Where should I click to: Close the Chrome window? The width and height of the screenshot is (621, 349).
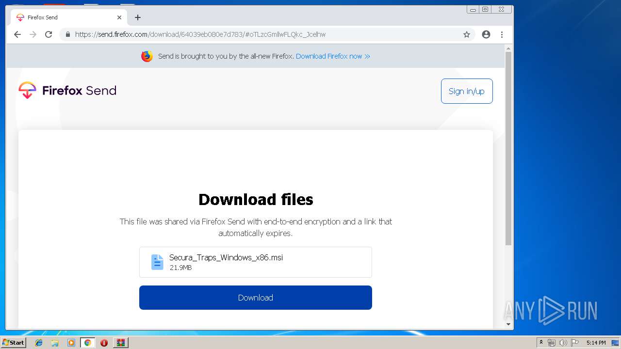coord(501,9)
